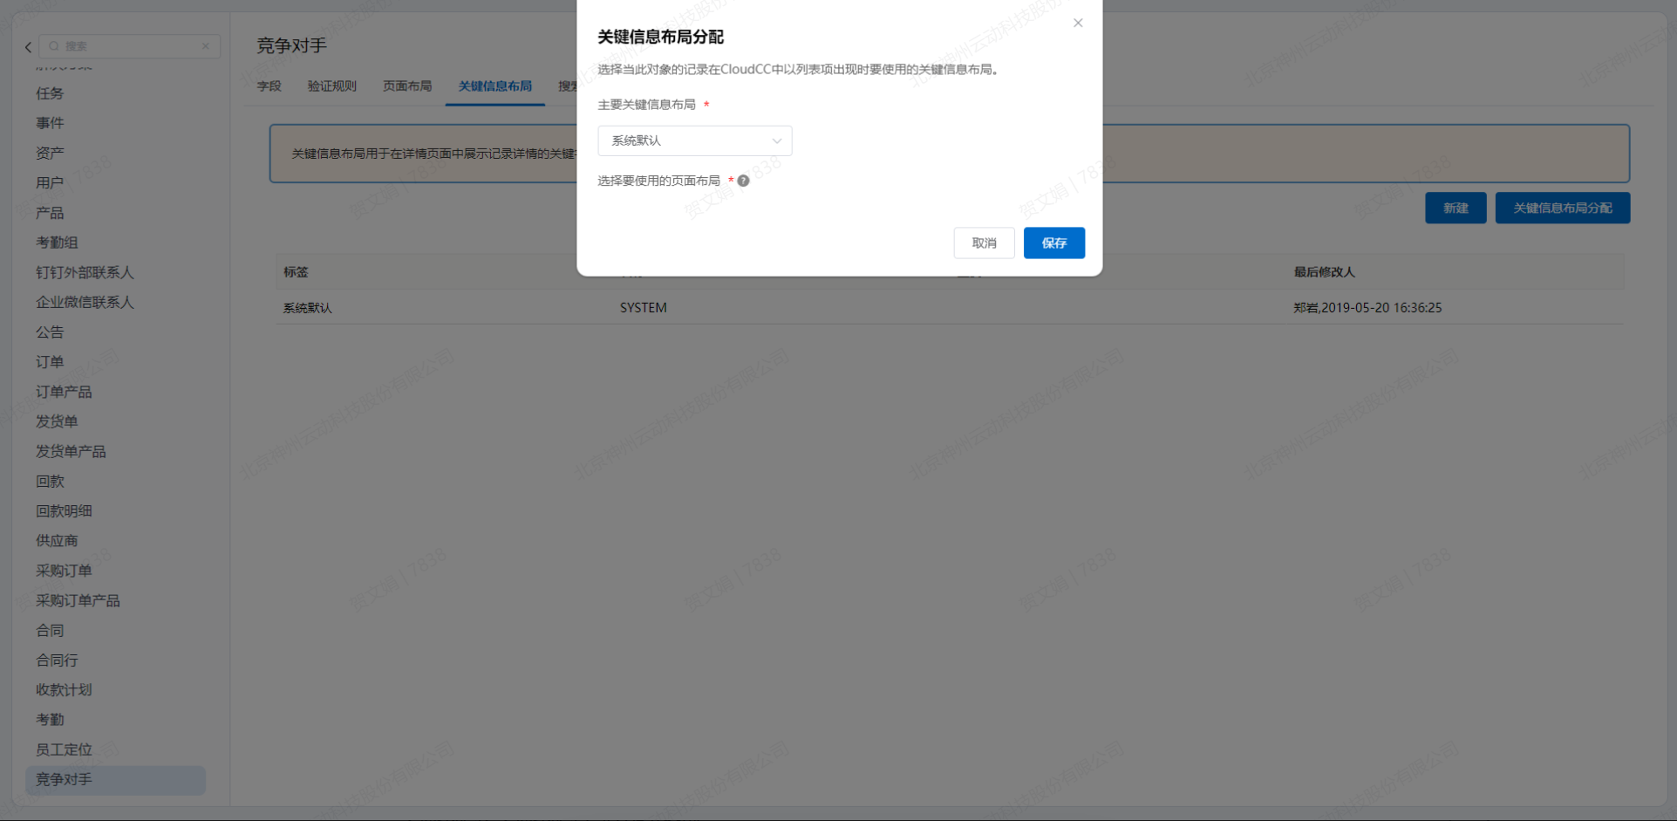Select 钉钉外部联系人 in the sidebar
Image resolution: width=1677 pixels, height=821 pixels.
[x=85, y=272]
